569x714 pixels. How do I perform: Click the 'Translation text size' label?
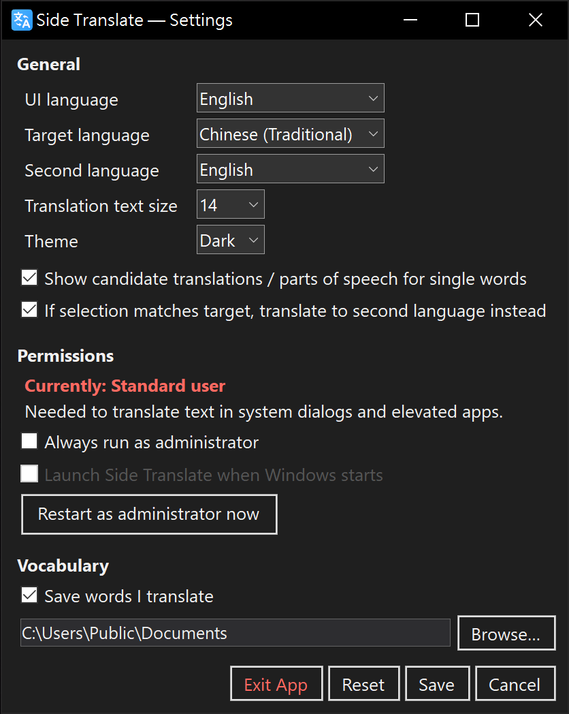[101, 206]
